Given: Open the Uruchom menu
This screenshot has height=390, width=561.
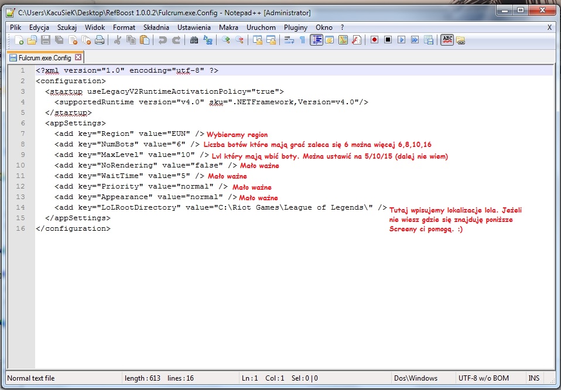Looking at the screenshot, I should pyautogui.click(x=261, y=27).
